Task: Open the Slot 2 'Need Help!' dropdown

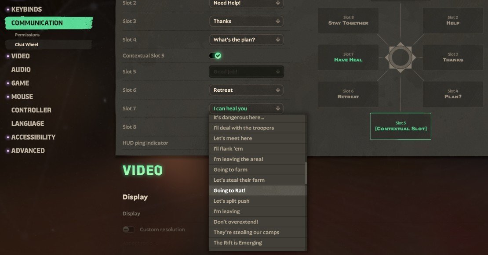Action: pos(246,3)
